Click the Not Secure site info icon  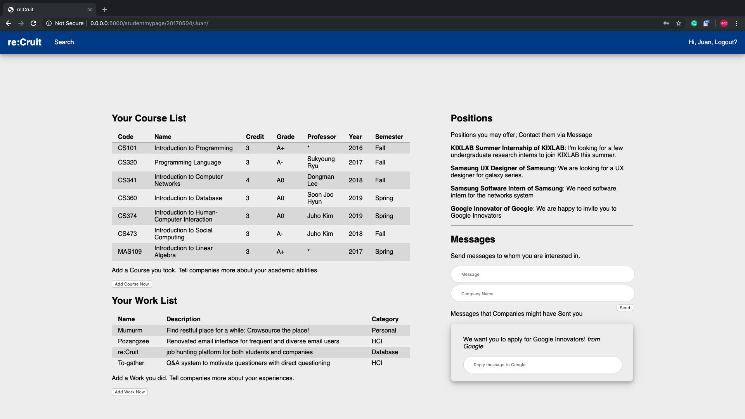[x=49, y=23]
